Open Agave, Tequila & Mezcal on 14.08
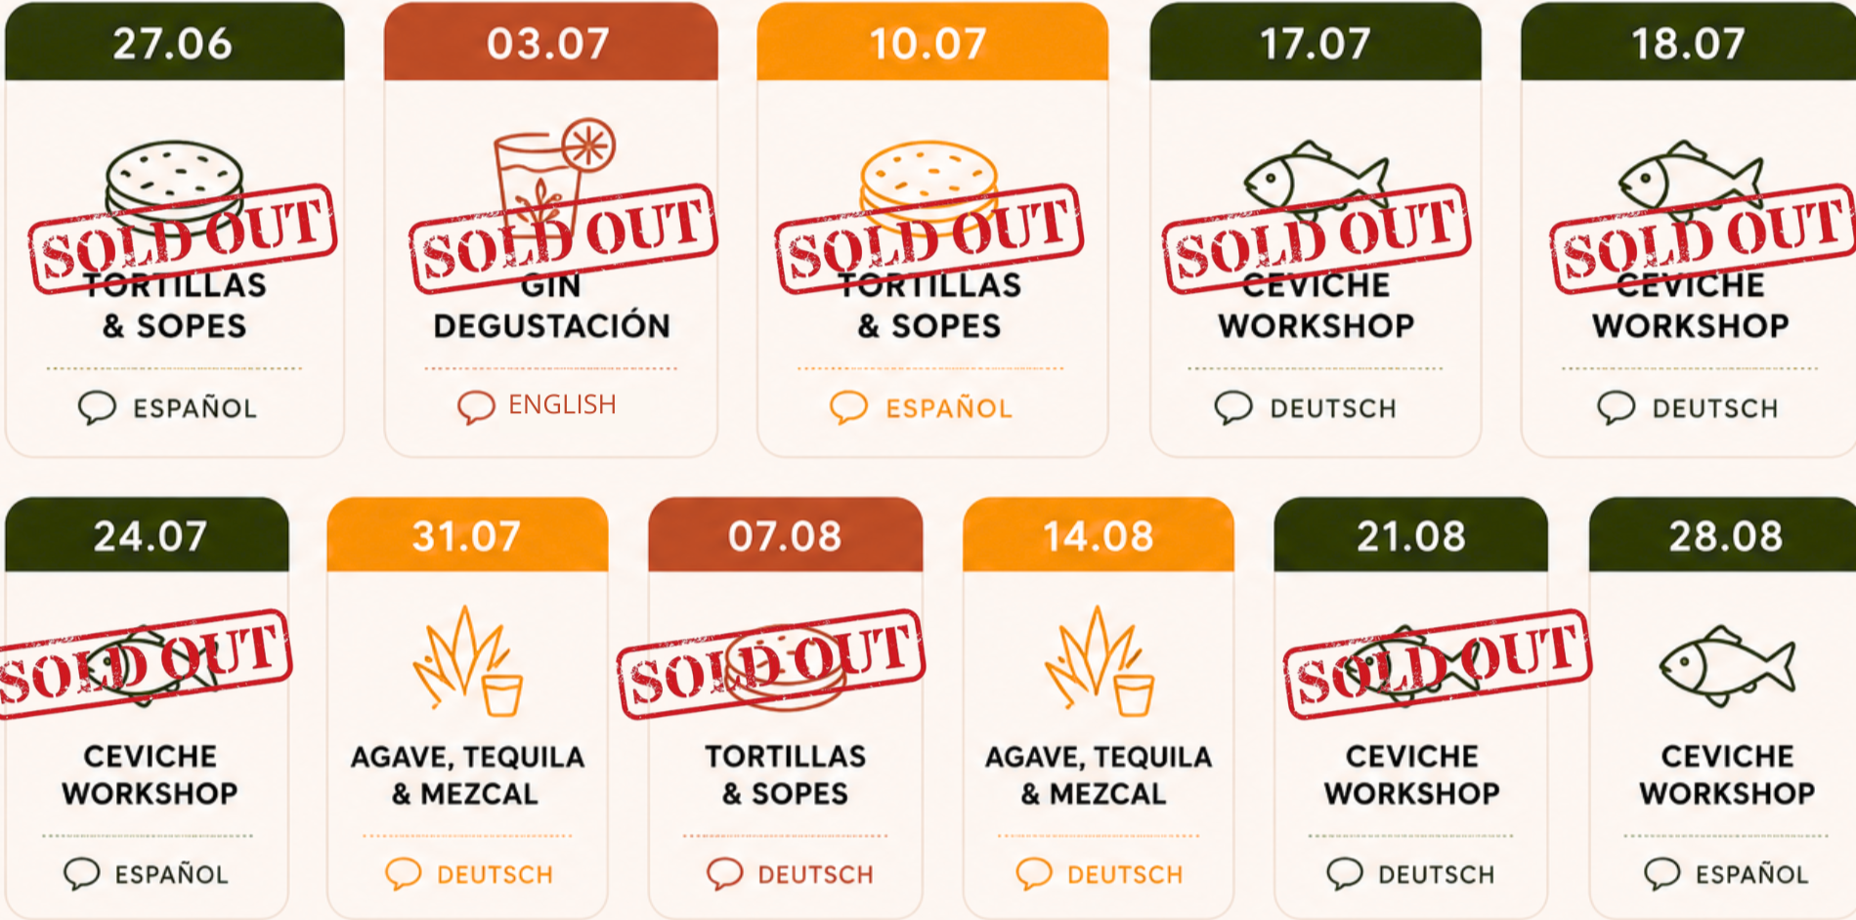This screenshot has width=1856, height=920. pos(1099,774)
